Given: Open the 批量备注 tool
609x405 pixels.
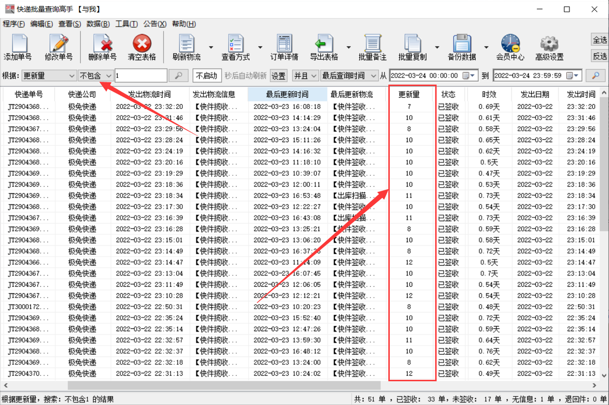Looking at the screenshot, I should (373, 48).
